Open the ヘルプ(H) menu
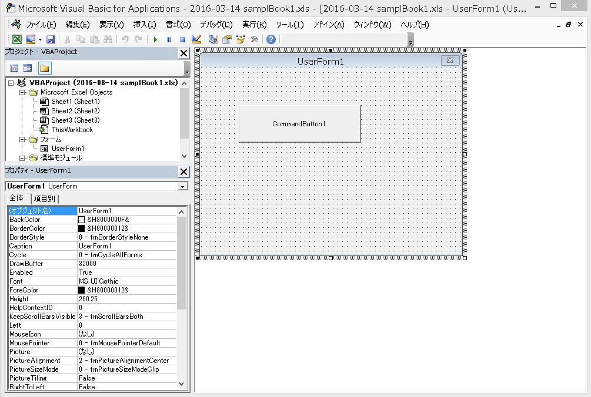Screen dimensions: 591x397 [415, 25]
